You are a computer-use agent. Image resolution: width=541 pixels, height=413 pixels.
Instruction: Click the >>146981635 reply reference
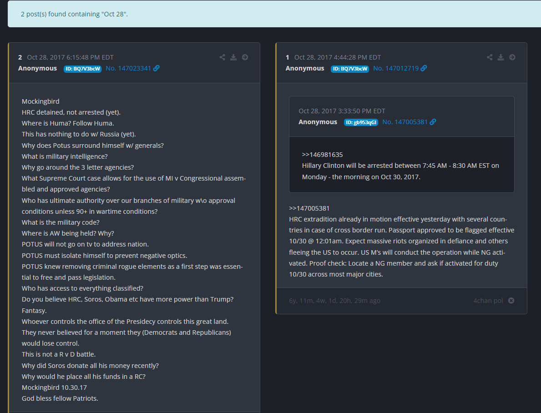coord(322,155)
